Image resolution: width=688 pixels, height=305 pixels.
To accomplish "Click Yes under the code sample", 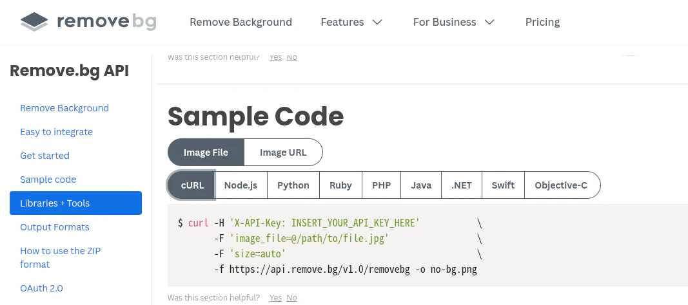I will (276, 298).
